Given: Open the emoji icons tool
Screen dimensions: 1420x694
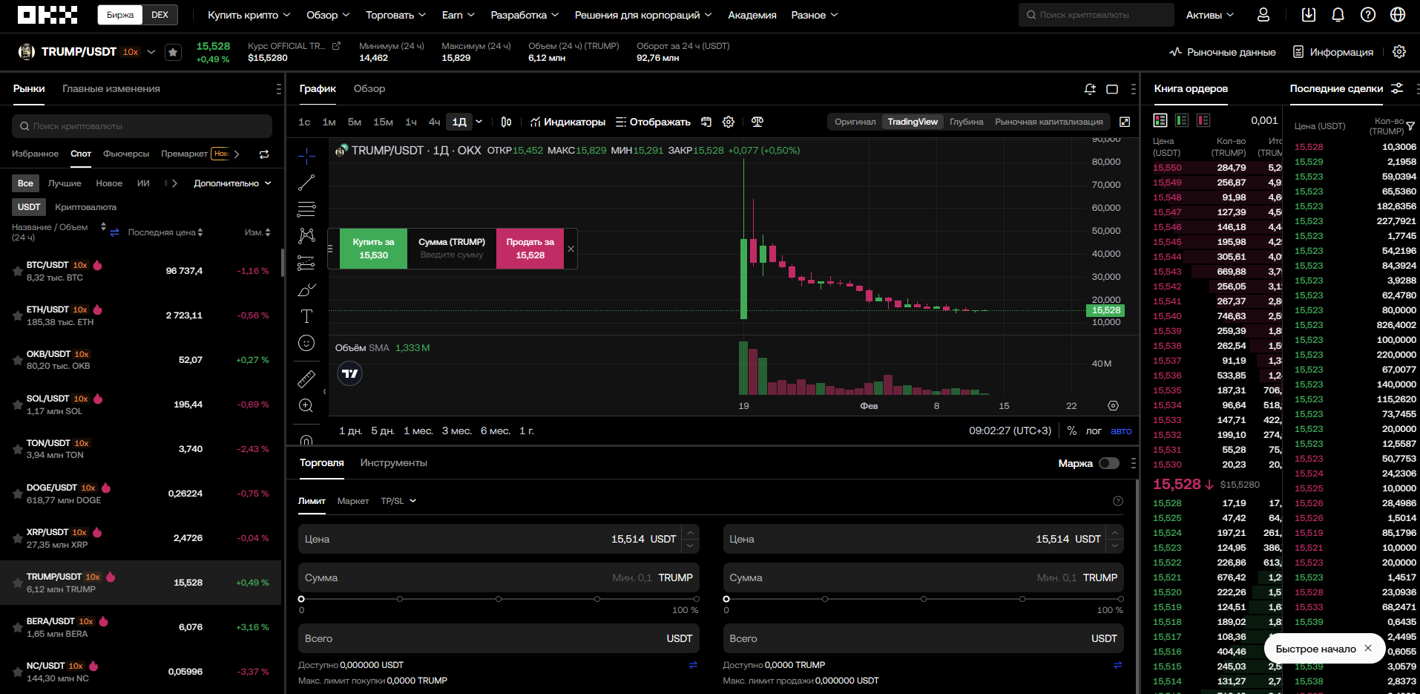Looking at the screenshot, I should point(306,343).
